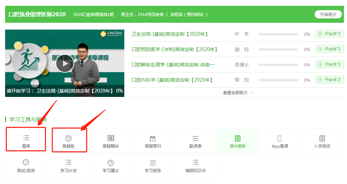Click the 预约回访 link in header
The width and height of the screenshot is (347, 184).
click(x=196, y=15)
